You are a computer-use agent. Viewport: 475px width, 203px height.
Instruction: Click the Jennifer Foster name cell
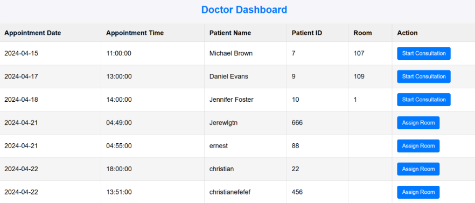[x=246, y=100]
